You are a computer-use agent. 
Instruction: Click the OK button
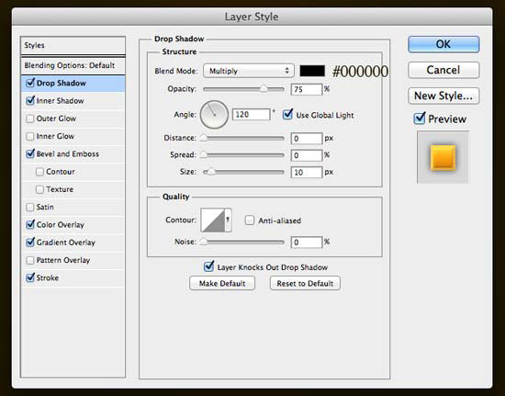443,44
